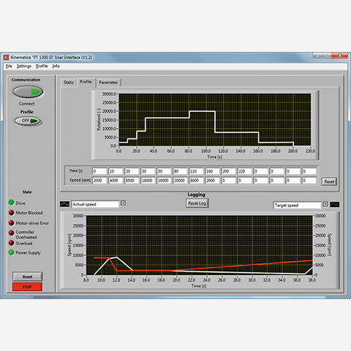Viewport: 351px width, 351px height.
Task: Switch to the Static tab
Action: (69, 83)
